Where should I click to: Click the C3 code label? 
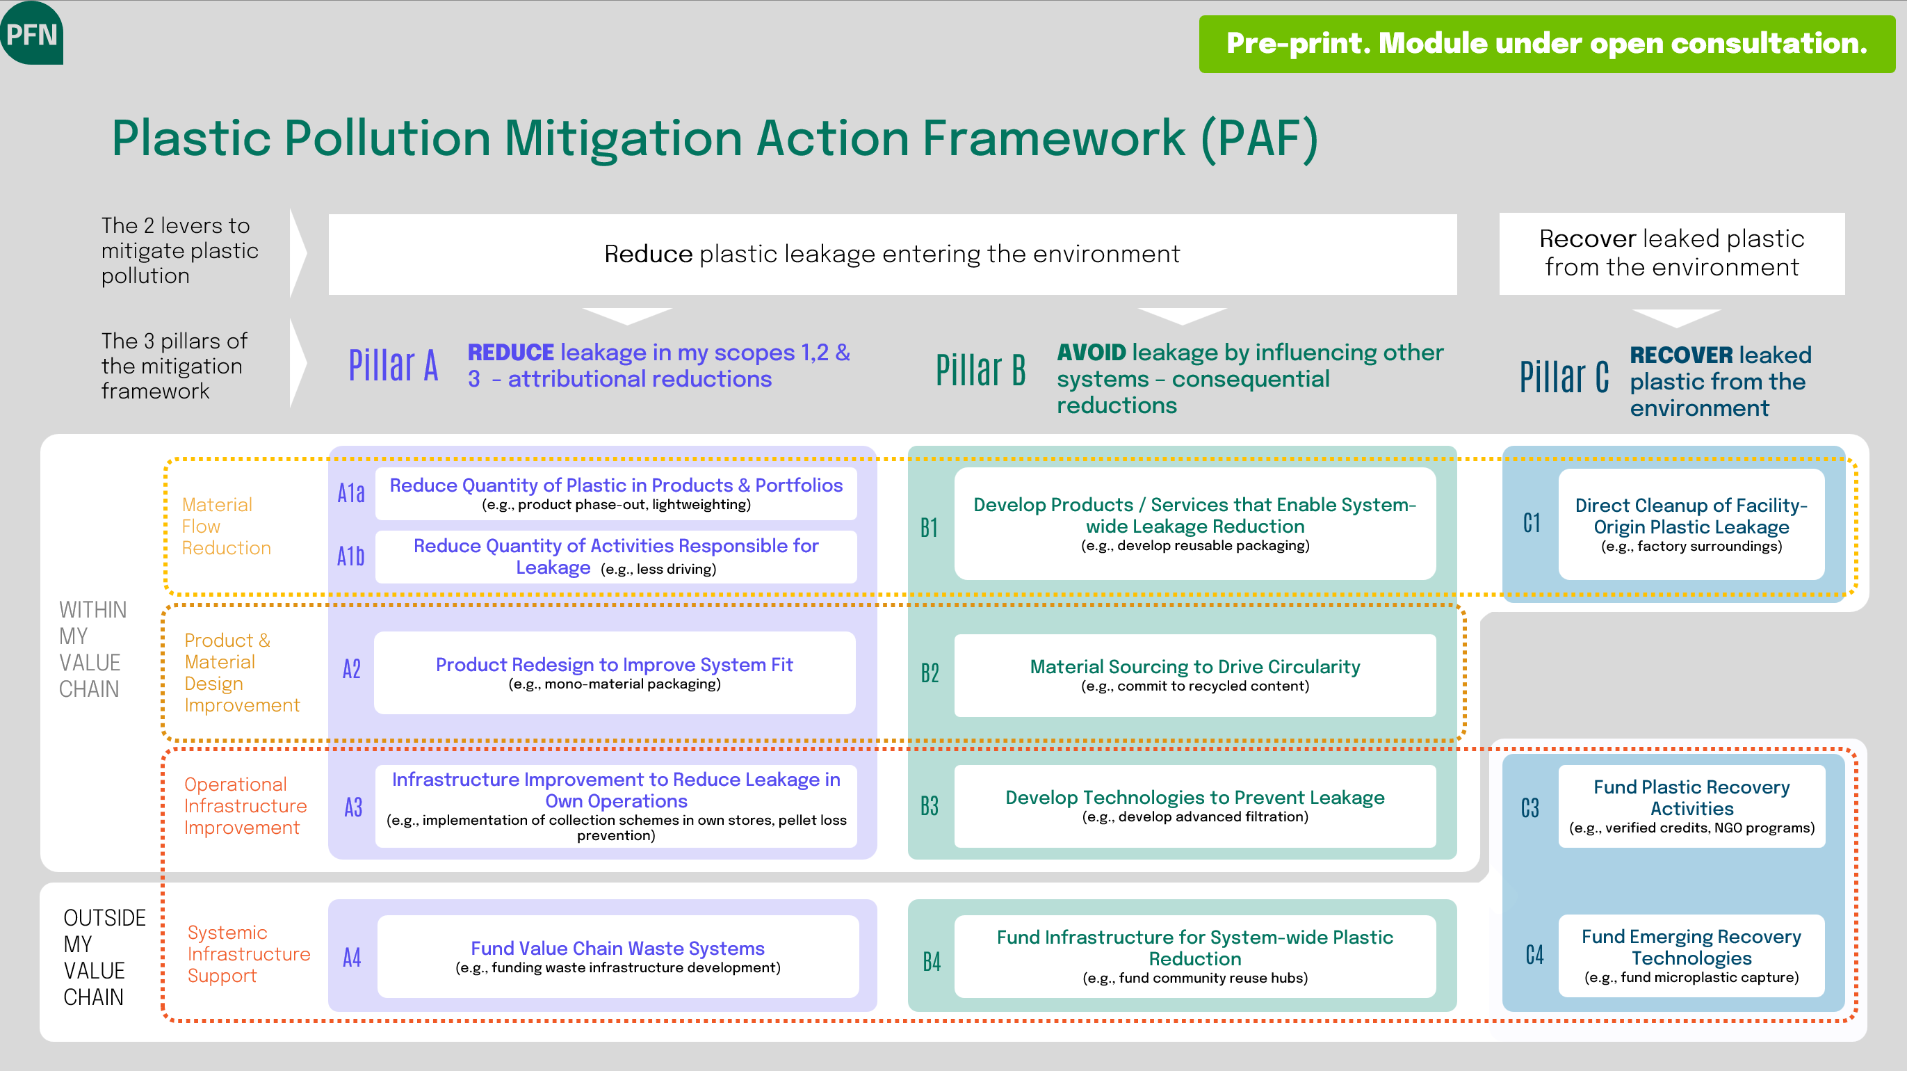[x=1530, y=807]
